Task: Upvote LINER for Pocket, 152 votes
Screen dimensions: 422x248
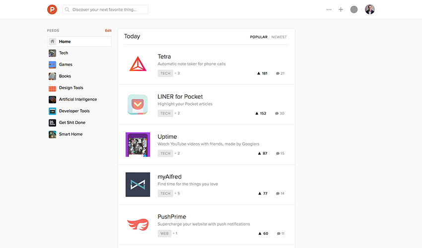Action: 261,113
